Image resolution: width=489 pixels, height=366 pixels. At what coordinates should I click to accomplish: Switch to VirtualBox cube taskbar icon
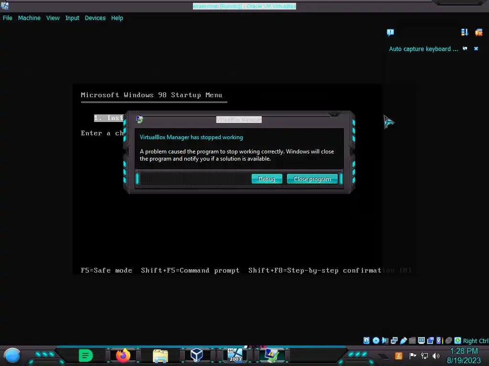point(197,355)
